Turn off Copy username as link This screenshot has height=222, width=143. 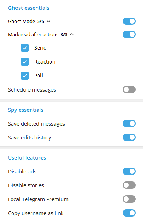pos(129,213)
